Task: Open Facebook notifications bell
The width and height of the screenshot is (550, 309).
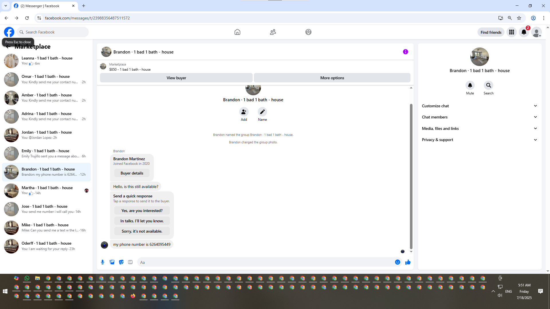Action: tap(524, 32)
